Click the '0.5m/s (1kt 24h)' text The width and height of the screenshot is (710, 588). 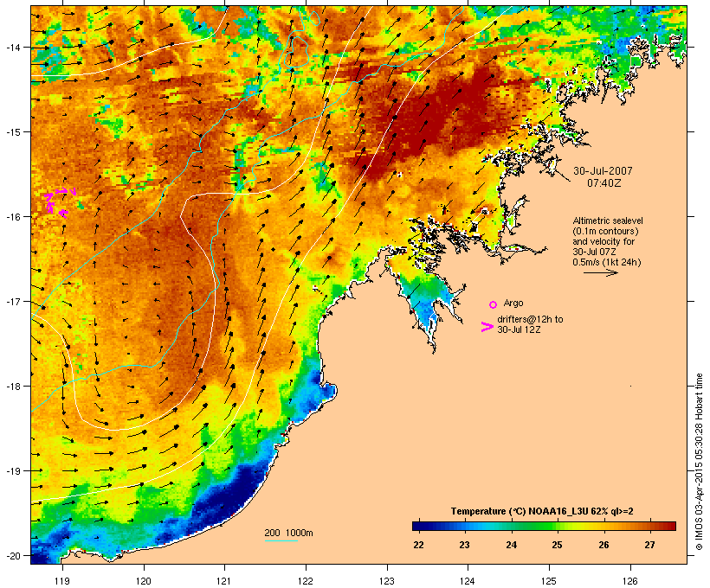point(607,262)
